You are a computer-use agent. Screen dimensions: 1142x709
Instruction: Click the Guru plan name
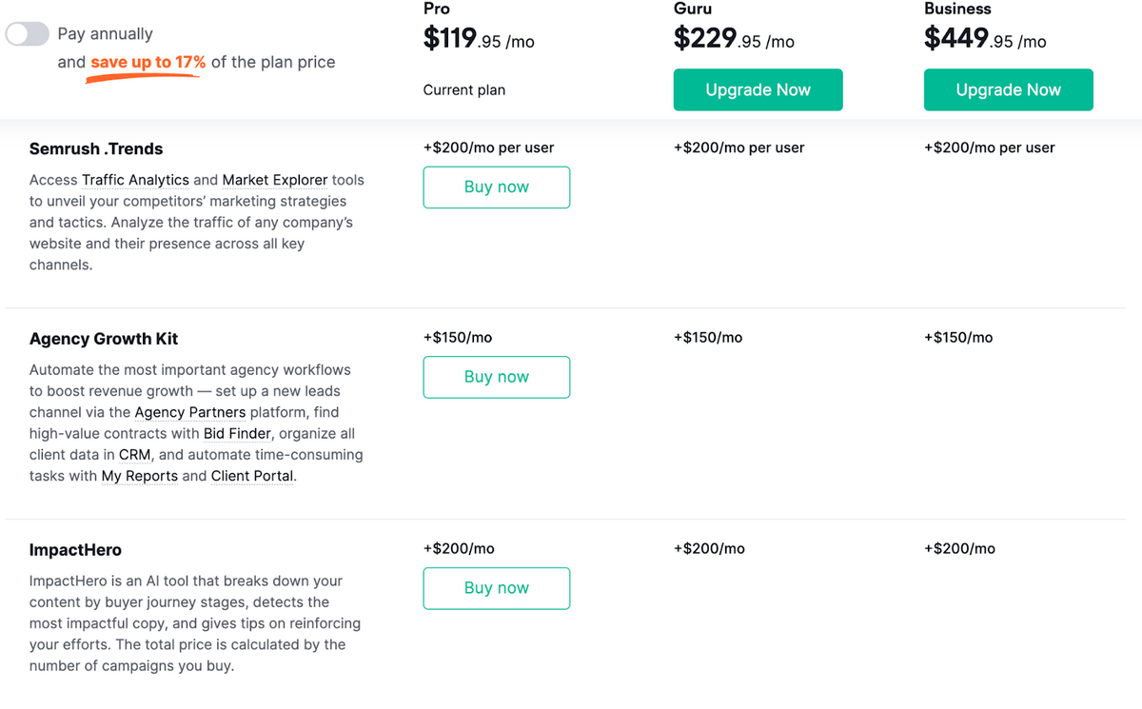point(693,9)
